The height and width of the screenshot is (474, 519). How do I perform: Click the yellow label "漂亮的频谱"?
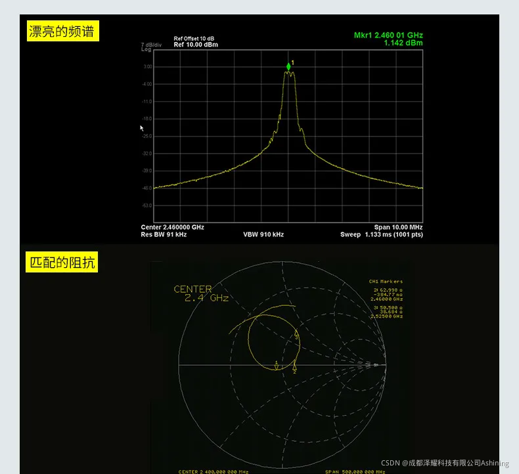click(x=63, y=31)
